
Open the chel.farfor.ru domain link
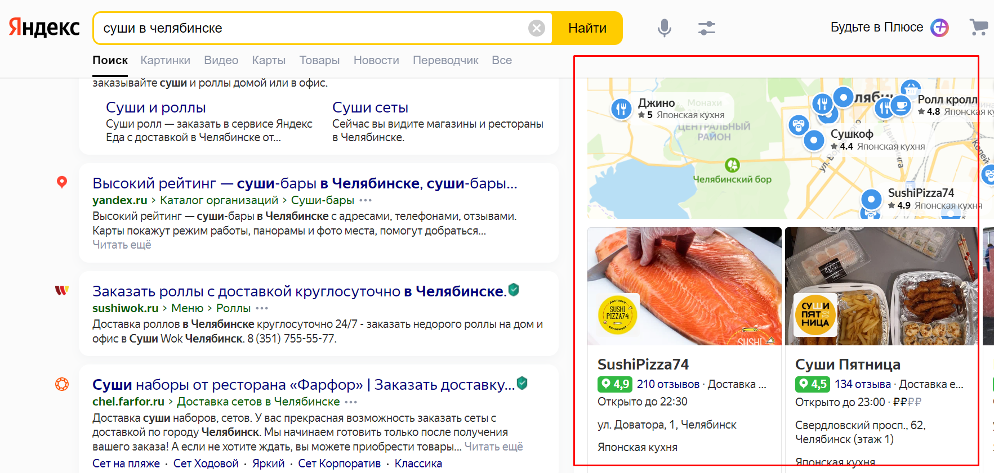click(x=128, y=402)
